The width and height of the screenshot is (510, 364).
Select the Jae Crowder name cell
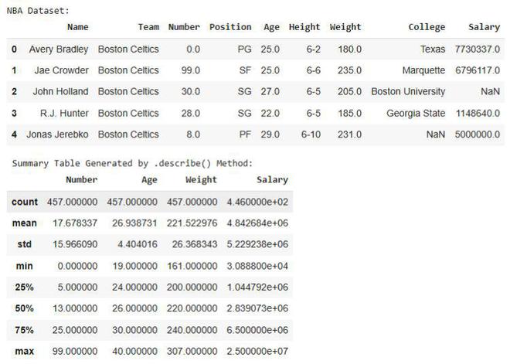tap(61, 70)
